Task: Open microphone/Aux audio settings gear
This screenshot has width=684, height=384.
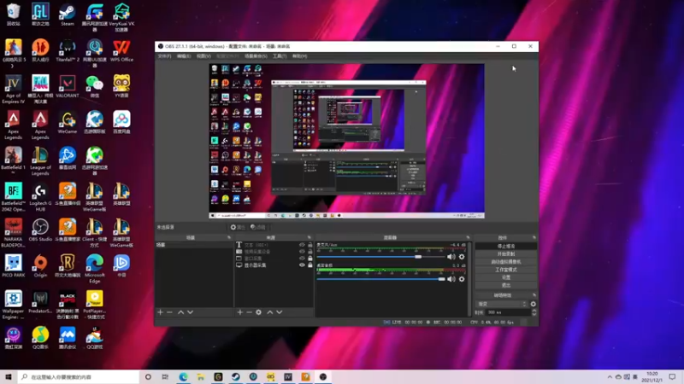Action: tap(462, 257)
